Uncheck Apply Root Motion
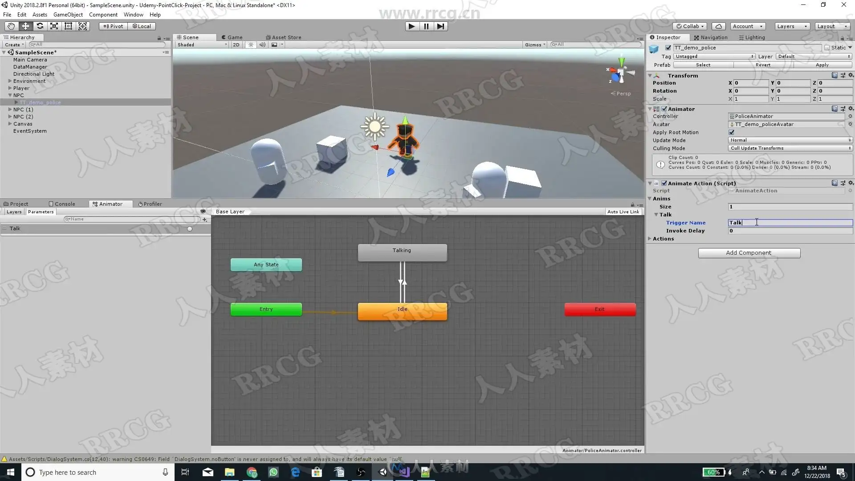 731,132
